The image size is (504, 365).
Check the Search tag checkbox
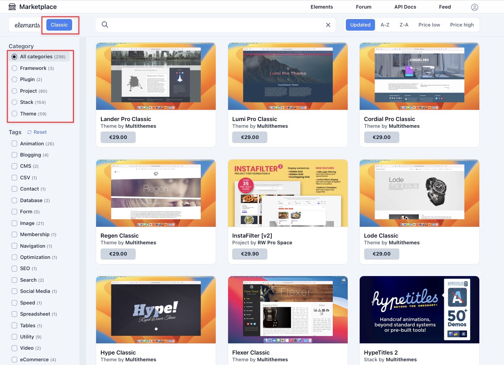(x=15, y=280)
